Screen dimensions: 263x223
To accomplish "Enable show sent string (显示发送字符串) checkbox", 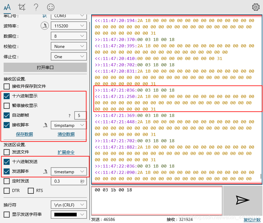I will (x=7, y=215).
